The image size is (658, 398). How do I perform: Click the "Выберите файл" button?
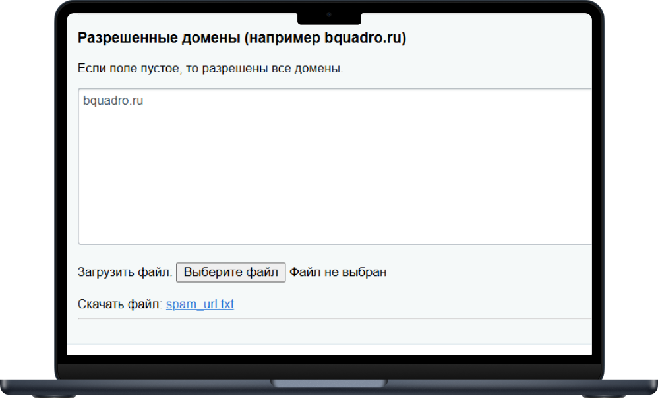tap(231, 272)
